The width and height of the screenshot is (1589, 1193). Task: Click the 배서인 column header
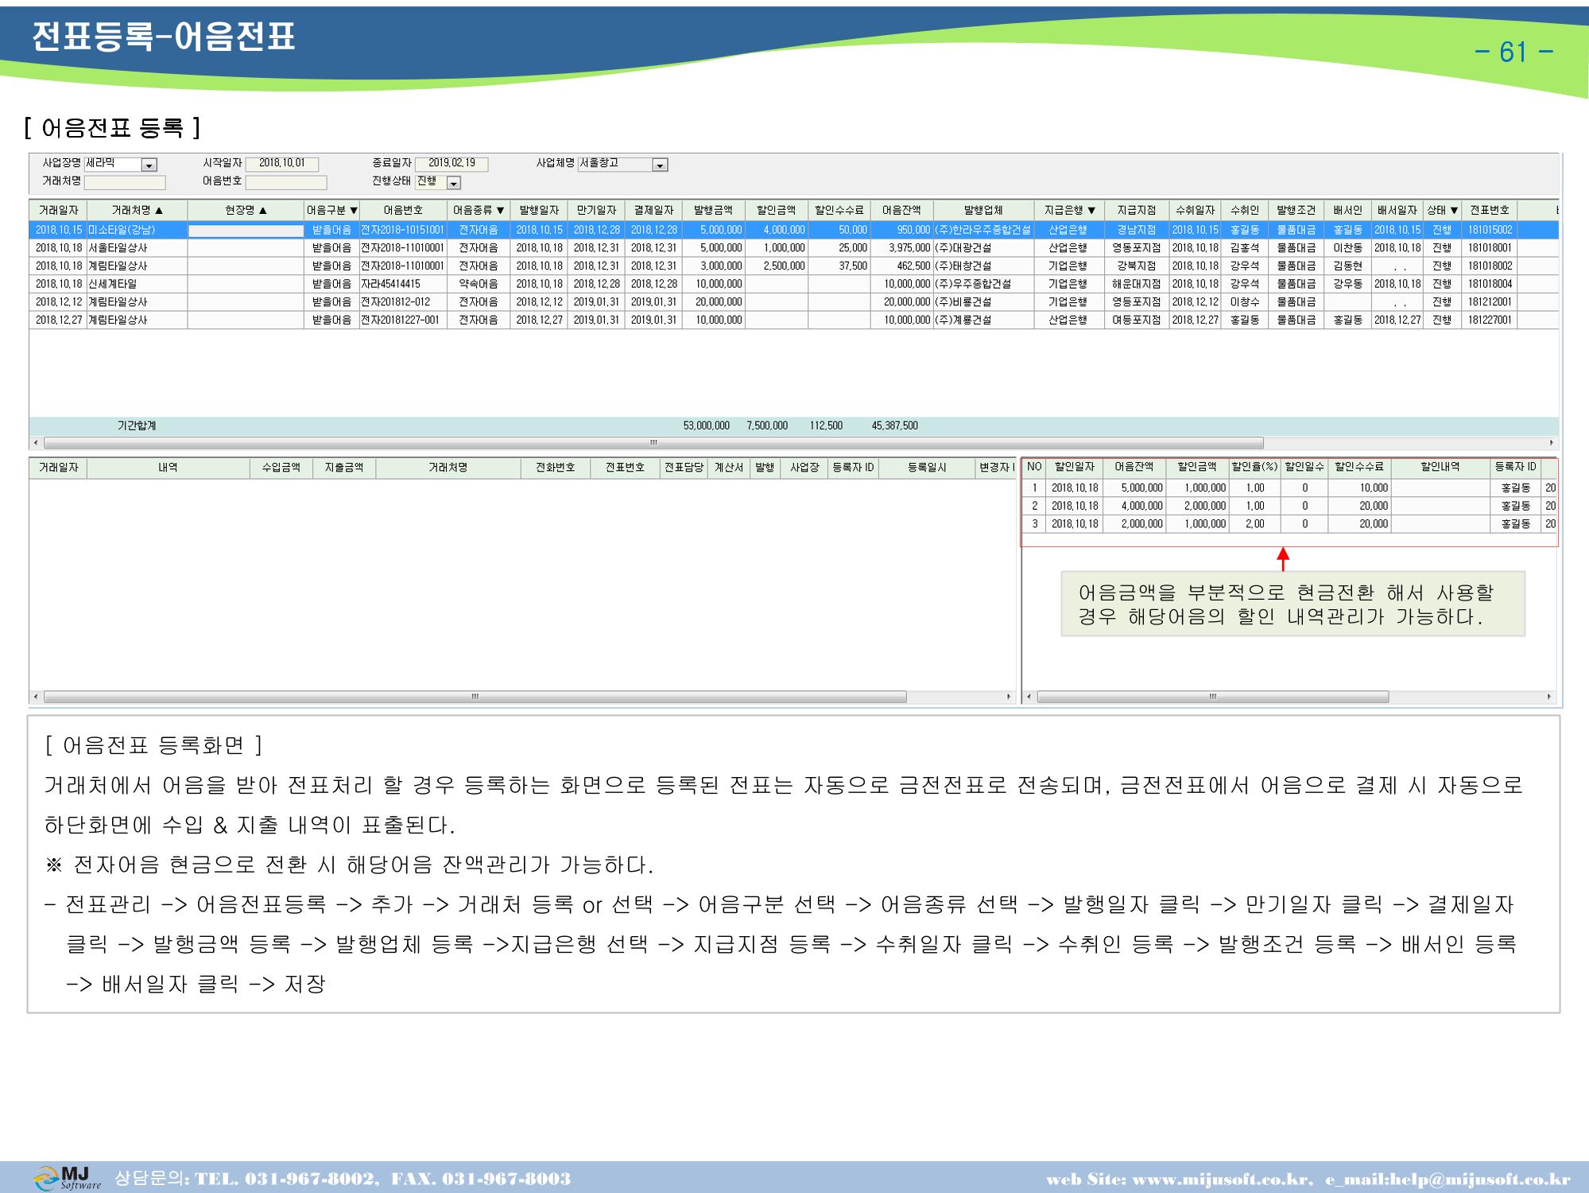(x=1347, y=211)
